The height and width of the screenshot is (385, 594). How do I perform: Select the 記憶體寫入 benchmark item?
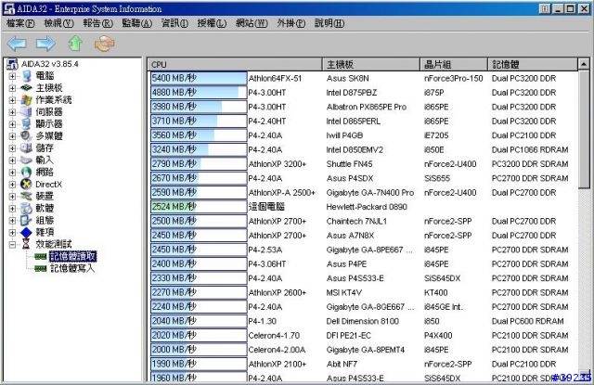click(72, 268)
